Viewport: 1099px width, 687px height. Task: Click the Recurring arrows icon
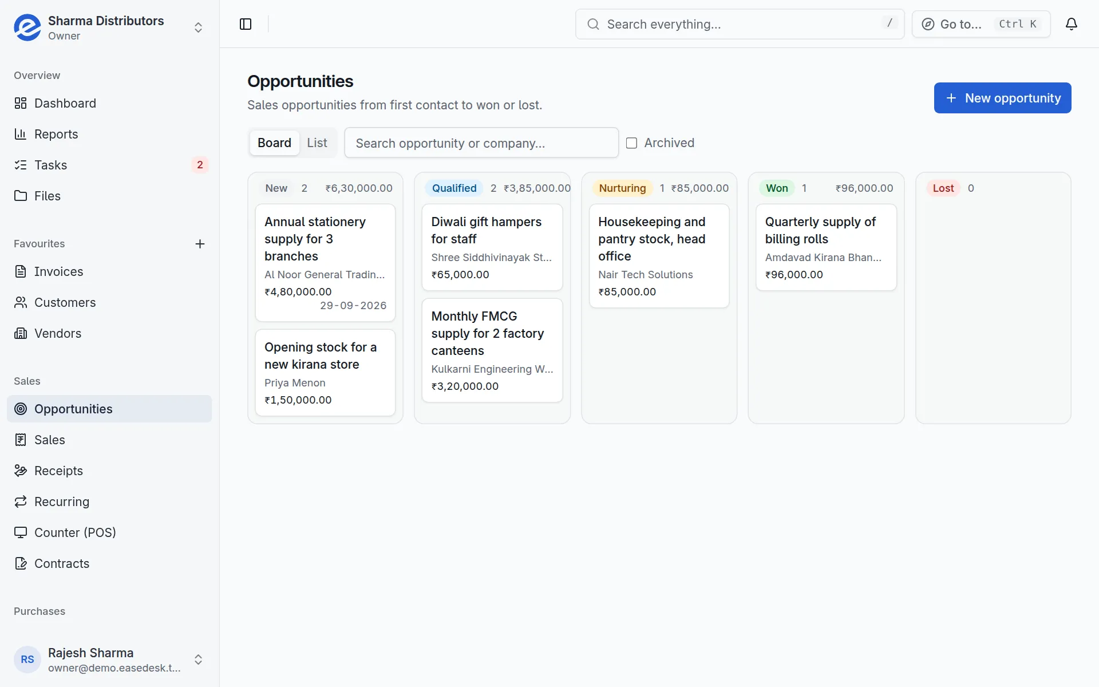(x=21, y=502)
